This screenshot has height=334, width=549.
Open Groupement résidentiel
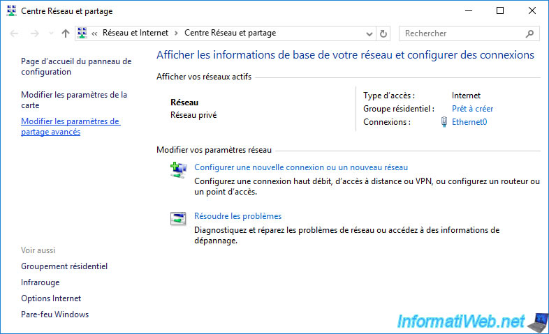click(64, 266)
